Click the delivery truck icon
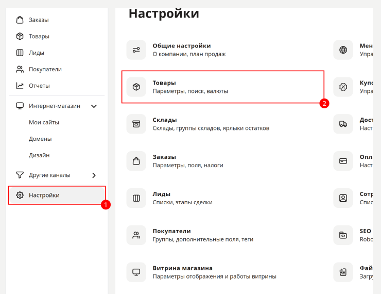The image size is (381, 294). [343, 124]
